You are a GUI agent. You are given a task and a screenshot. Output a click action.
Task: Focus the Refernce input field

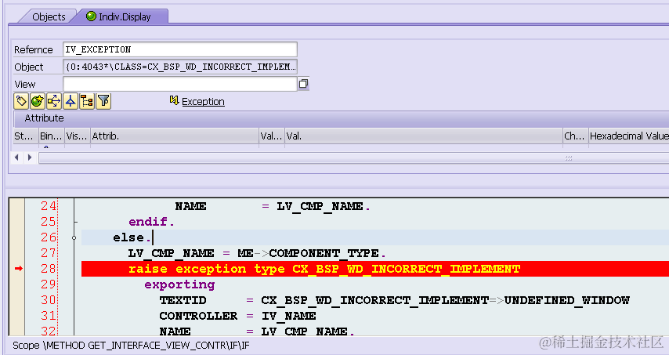179,49
